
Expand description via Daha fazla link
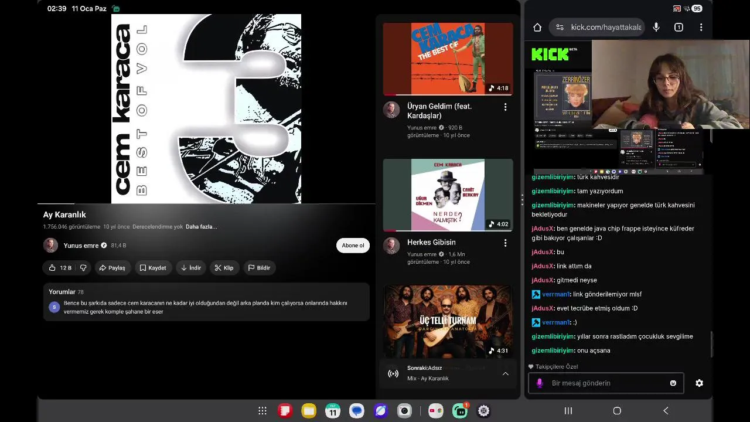201,227
